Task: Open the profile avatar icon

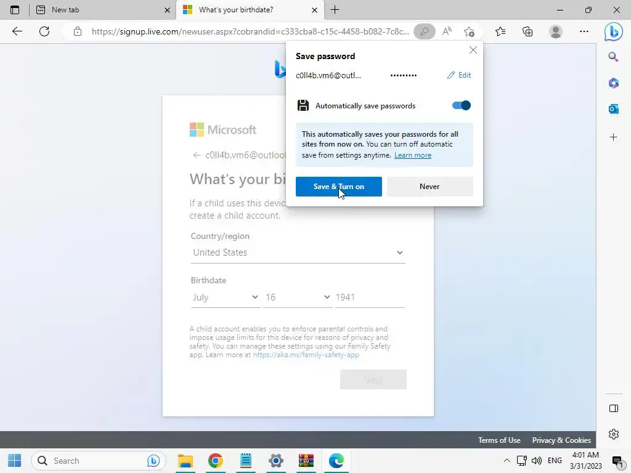Action: point(556,31)
